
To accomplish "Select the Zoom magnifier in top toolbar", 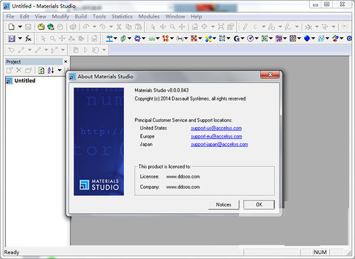I will tap(173, 27).
